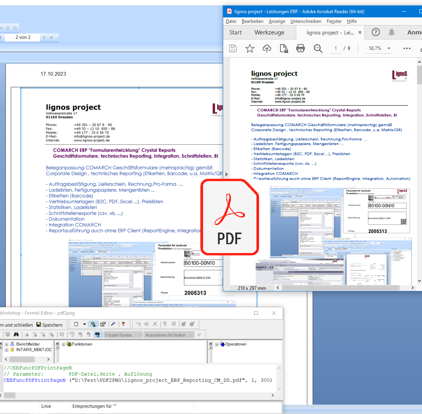Open the Datei menu in Acrobat
This screenshot has height=414, width=422.
click(231, 21)
